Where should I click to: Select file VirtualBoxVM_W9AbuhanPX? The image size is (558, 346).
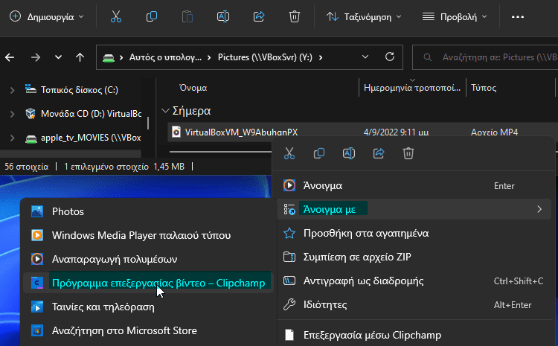point(241,132)
